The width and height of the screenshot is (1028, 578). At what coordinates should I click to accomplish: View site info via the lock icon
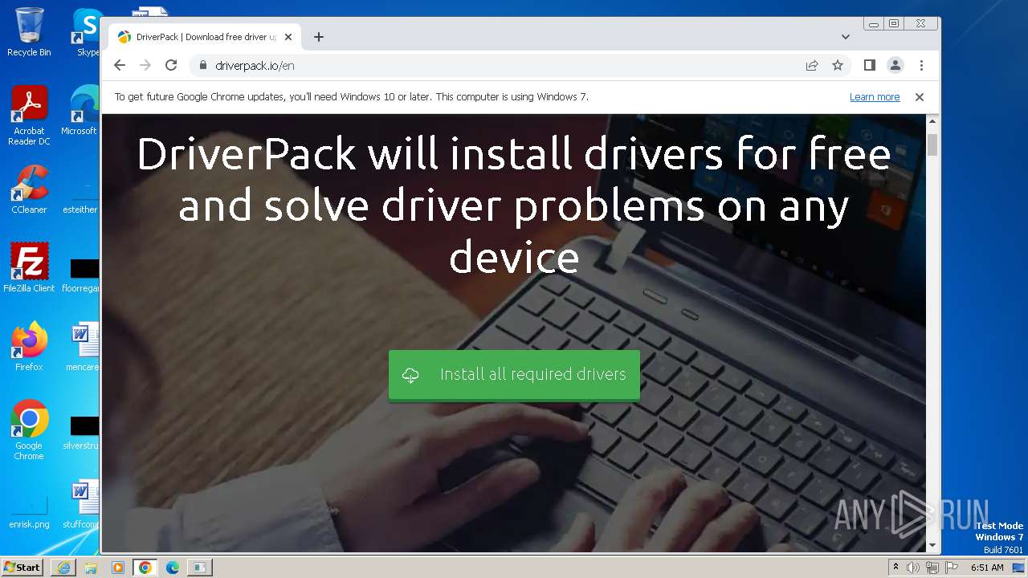(202, 66)
